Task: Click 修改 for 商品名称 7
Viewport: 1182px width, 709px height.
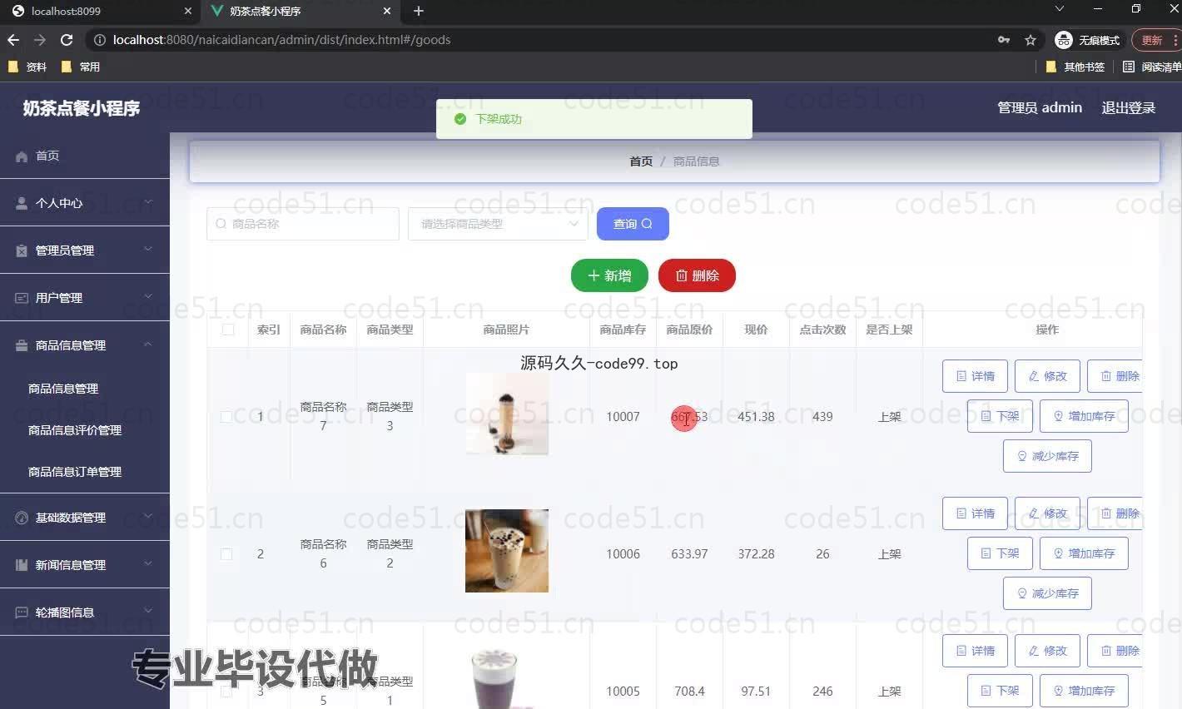Action: [x=1047, y=376]
